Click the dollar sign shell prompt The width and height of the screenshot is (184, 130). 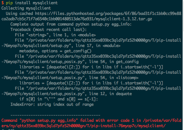(3, 3)
